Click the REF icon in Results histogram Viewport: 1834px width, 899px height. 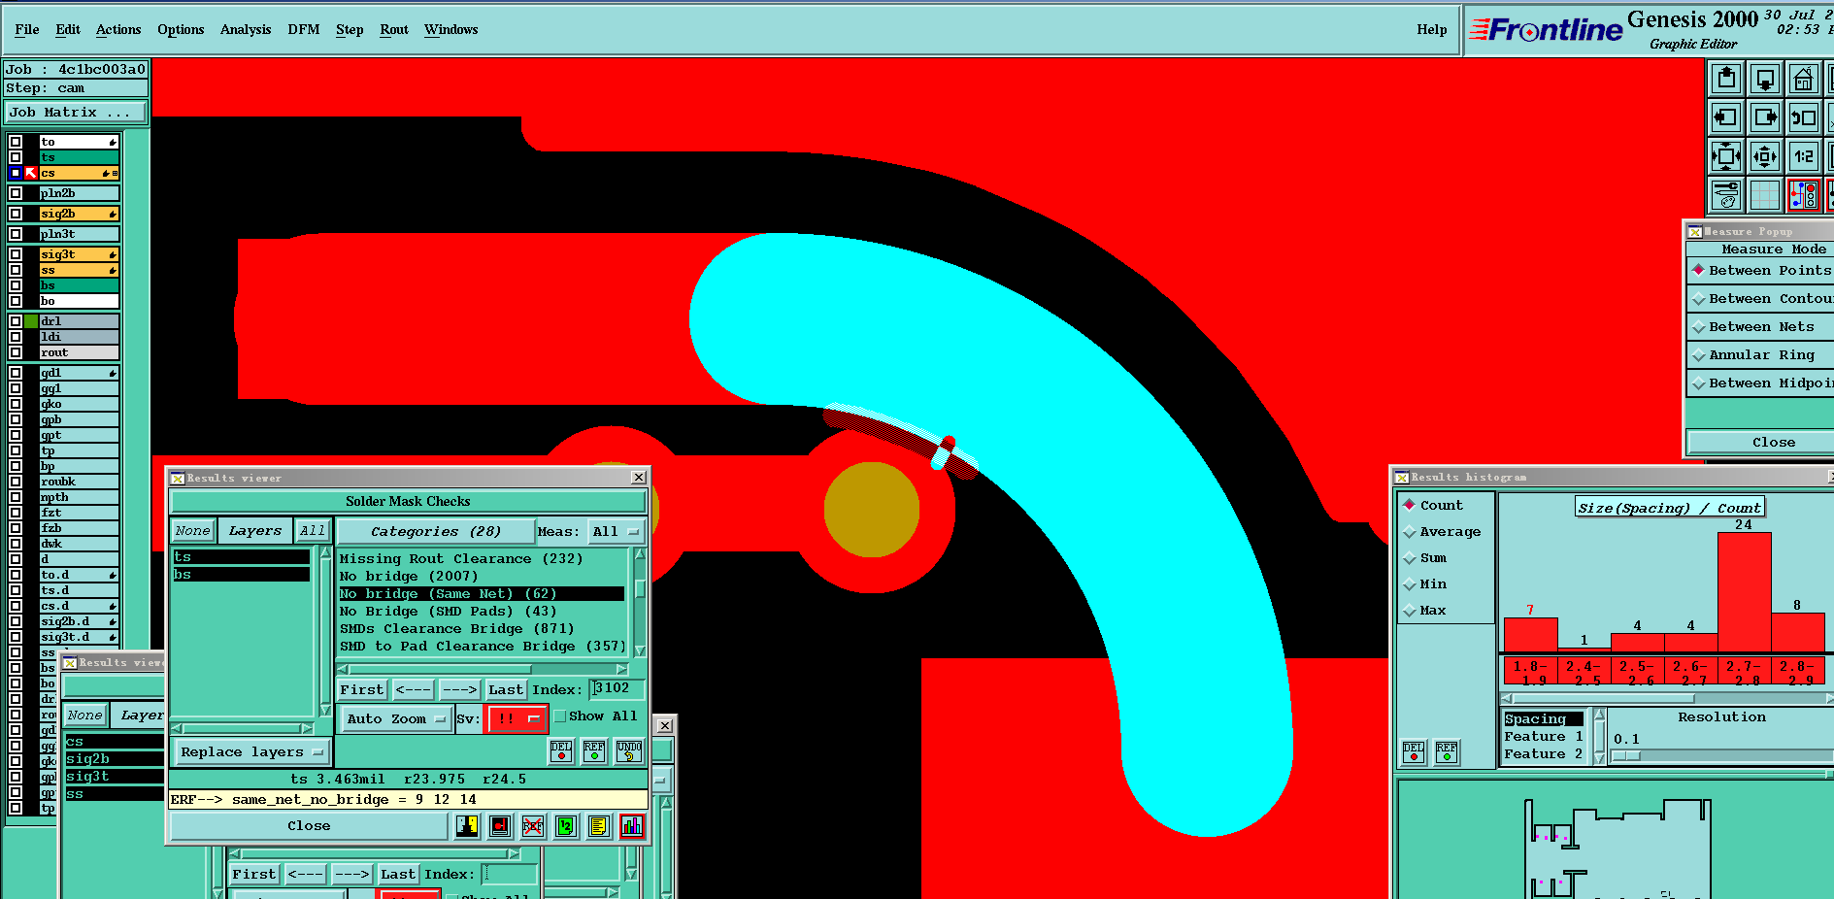(1447, 752)
